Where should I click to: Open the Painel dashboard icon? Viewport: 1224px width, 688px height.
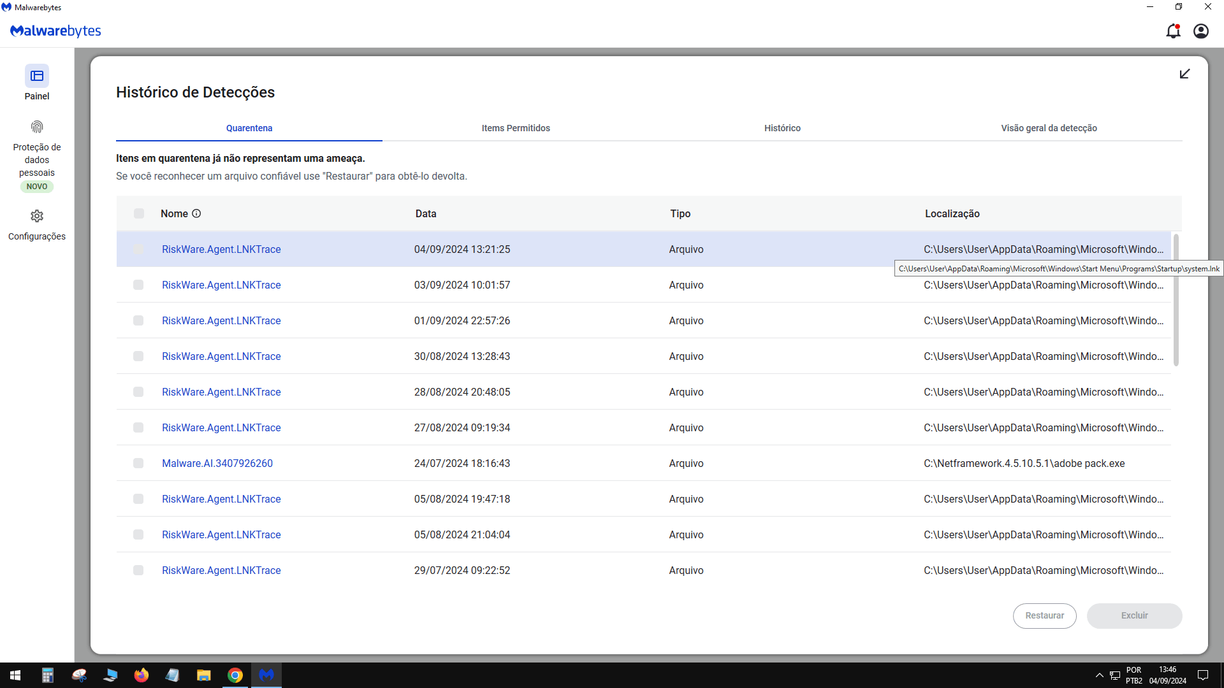tap(37, 76)
